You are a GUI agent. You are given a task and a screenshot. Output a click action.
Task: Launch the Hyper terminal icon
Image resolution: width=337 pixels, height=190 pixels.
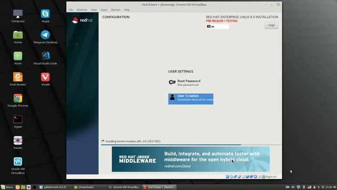[x=18, y=119]
